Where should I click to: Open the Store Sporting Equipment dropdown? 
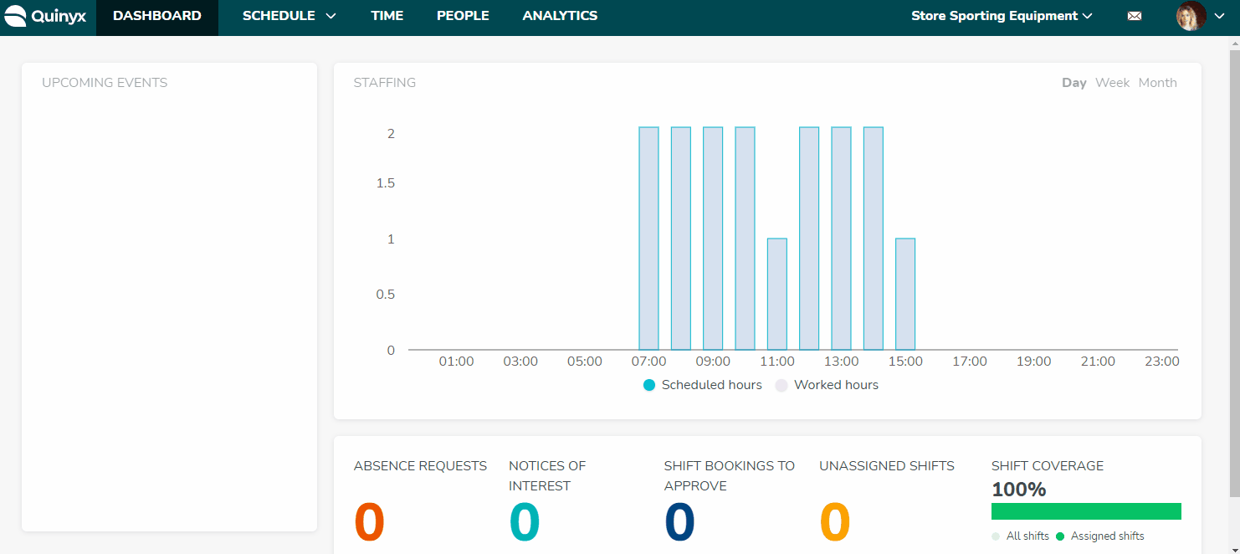[x=1002, y=16]
